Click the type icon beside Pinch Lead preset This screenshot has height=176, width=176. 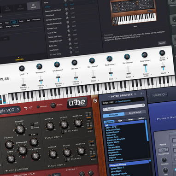pos(67,13)
